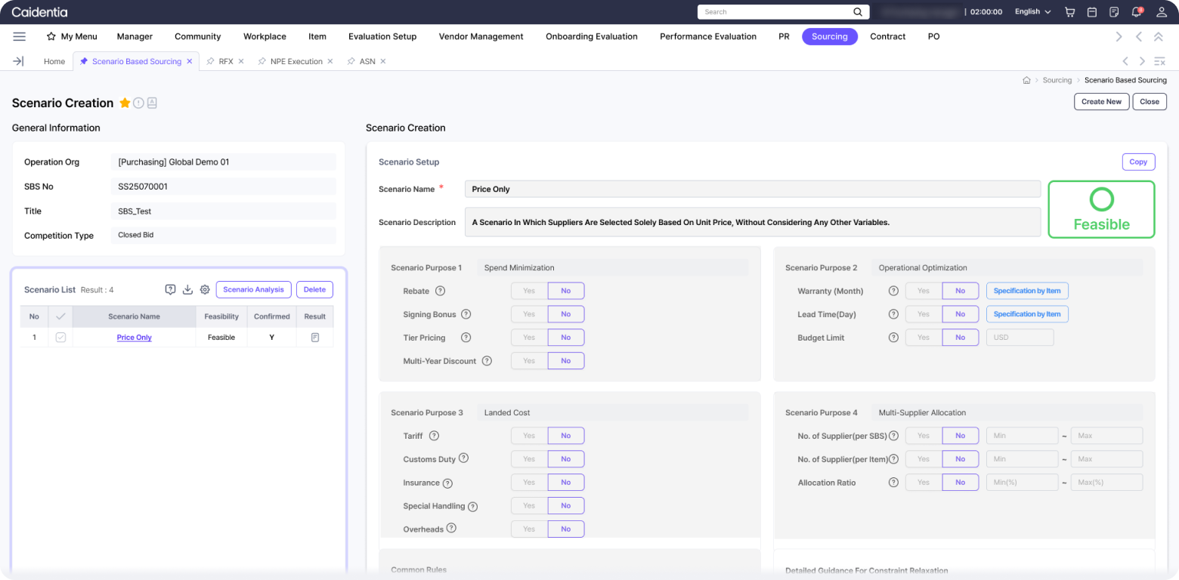Open the hamburger main menu
The image size is (1179, 580).
(x=20, y=36)
